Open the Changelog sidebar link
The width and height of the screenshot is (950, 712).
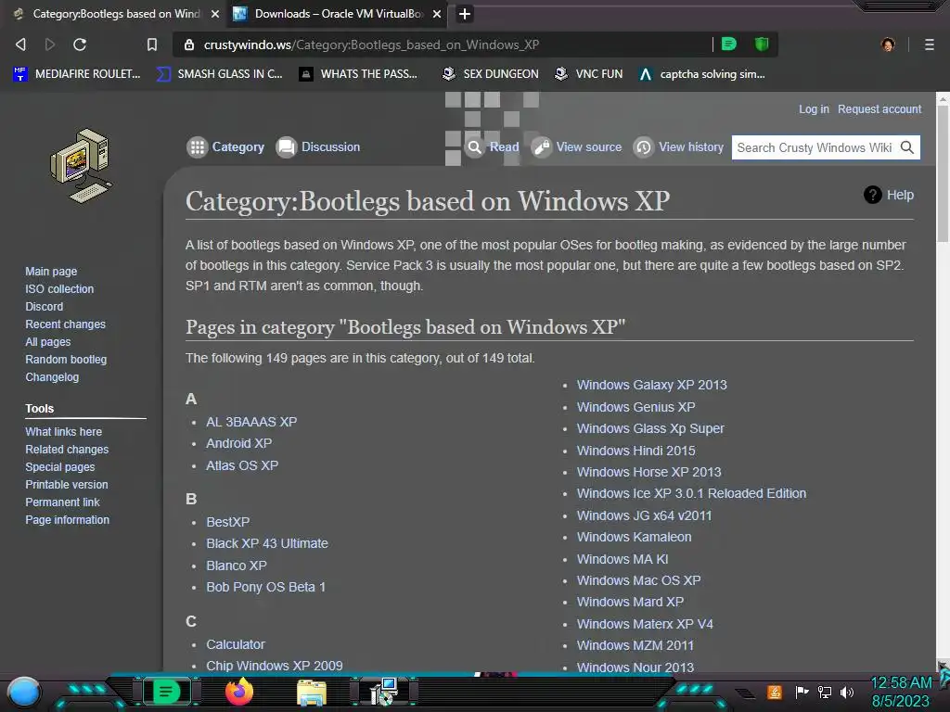tap(52, 376)
